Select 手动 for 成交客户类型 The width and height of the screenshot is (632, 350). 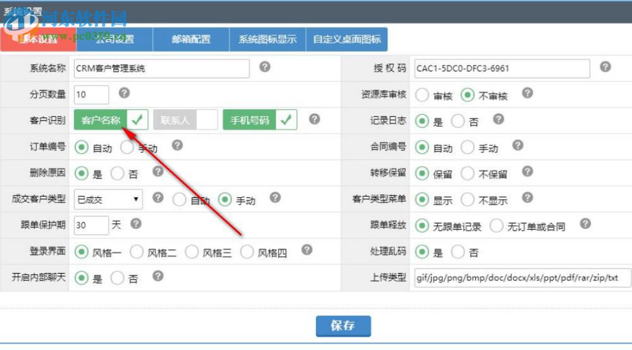click(225, 199)
